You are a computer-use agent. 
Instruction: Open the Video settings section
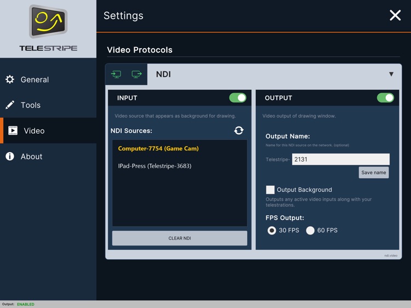48,130
